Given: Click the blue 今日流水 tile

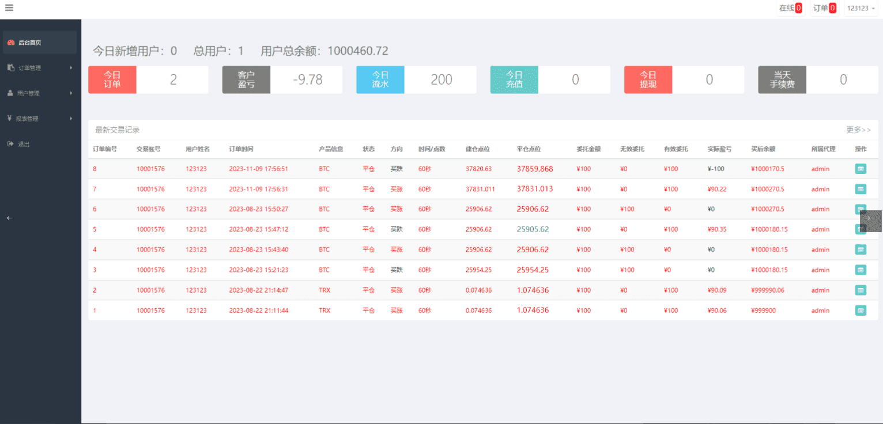Looking at the screenshot, I should [380, 79].
